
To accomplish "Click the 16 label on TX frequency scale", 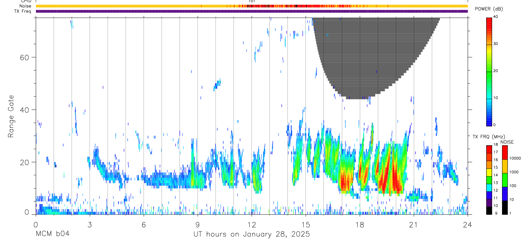I will 496,160.
